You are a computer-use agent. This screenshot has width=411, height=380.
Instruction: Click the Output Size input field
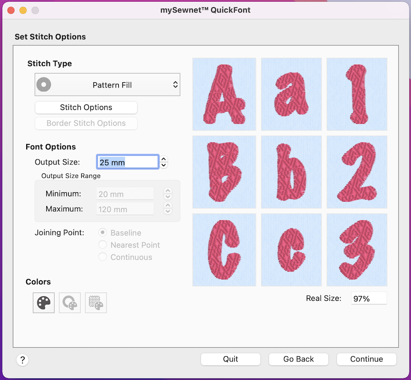click(x=127, y=162)
